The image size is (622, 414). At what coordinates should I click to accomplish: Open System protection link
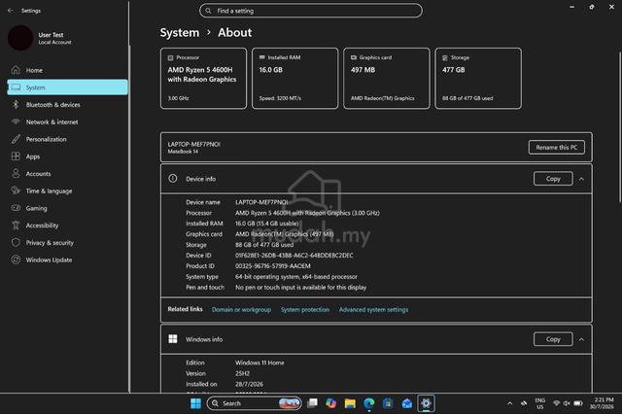pyautogui.click(x=305, y=309)
